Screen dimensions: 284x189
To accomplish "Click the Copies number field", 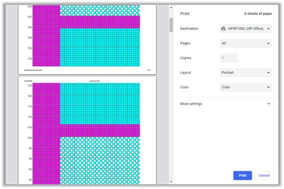I will click(x=229, y=58).
